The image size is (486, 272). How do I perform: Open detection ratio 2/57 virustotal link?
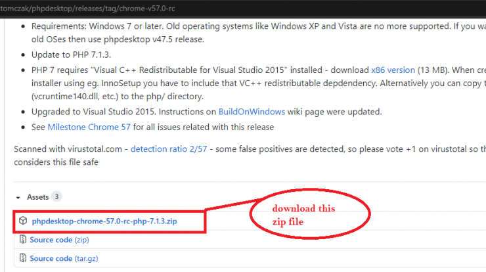pos(169,149)
